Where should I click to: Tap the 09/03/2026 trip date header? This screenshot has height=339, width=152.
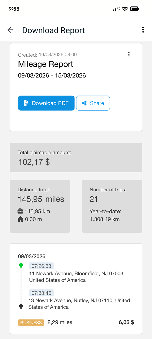pyautogui.click(x=32, y=256)
